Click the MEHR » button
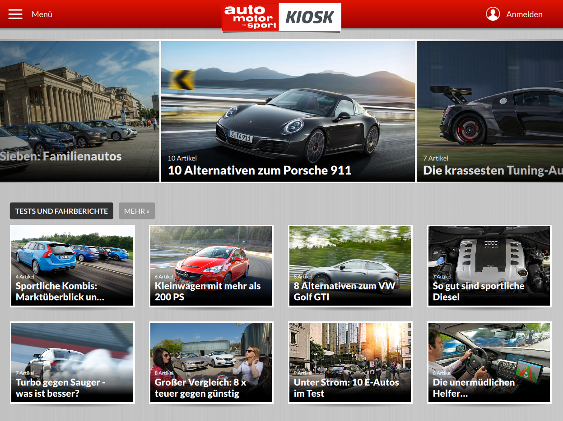 [x=137, y=211]
